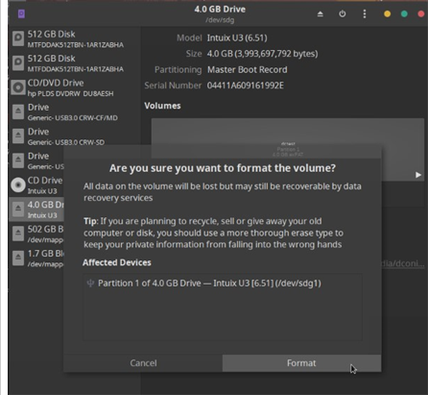The height and width of the screenshot is (395, 428).
Task: Select the Generic USB3.0 CRW-SD drive
Action: click(x=74, y=136)
